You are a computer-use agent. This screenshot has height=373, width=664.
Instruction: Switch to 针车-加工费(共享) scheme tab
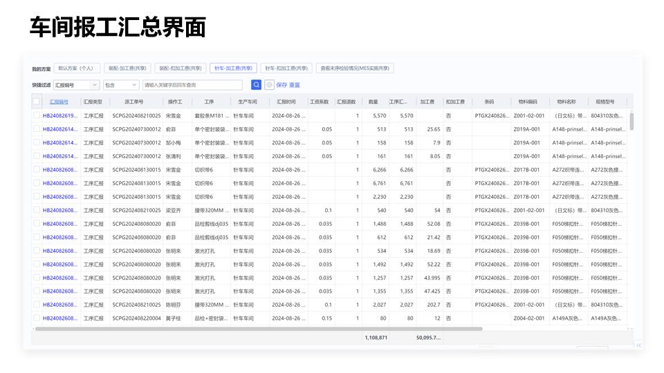click(233, 68)
